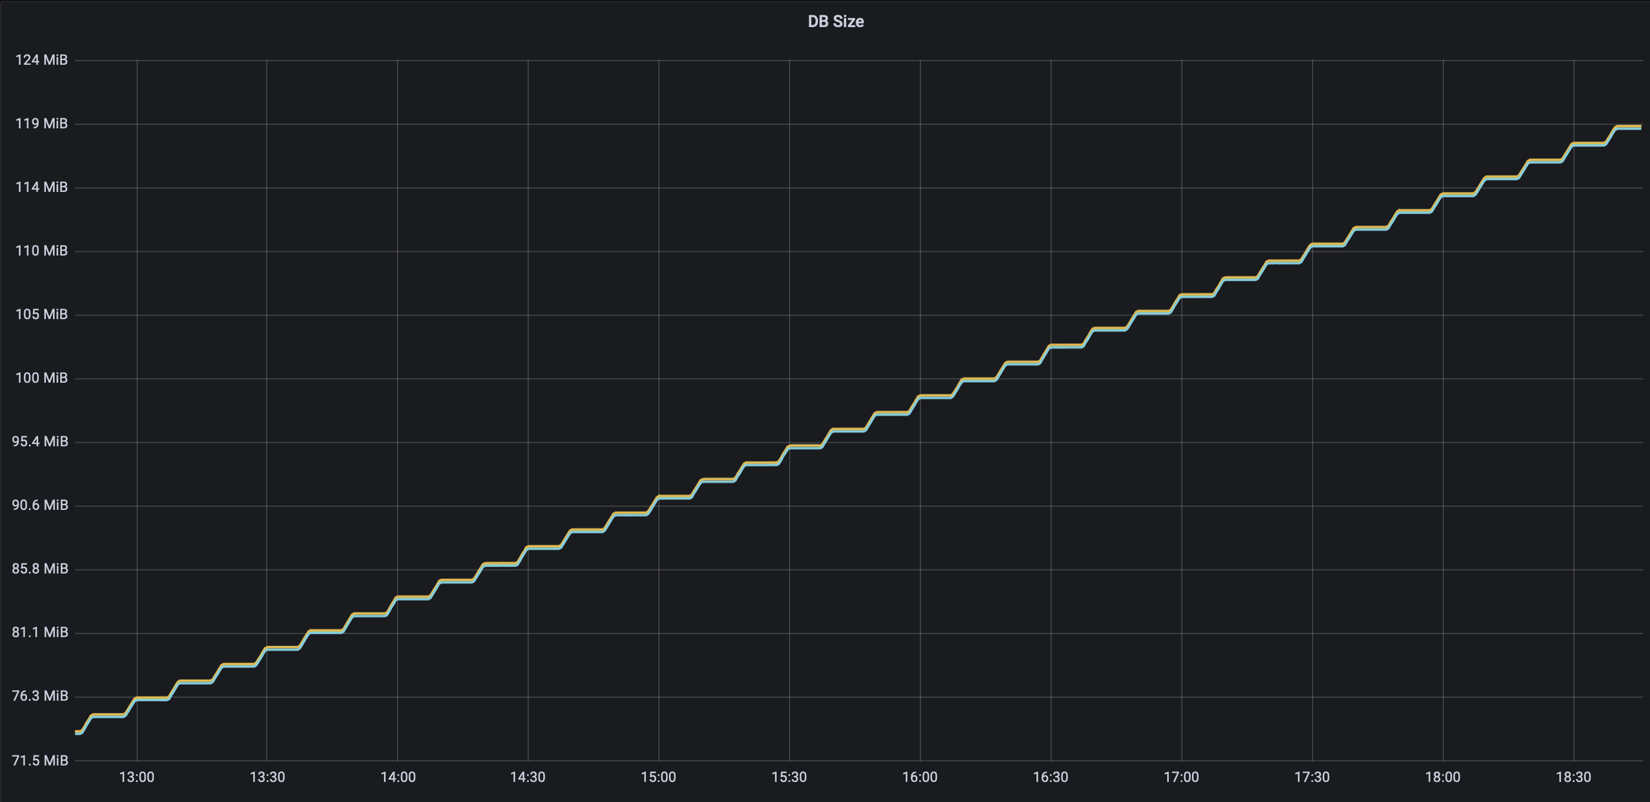This screenshot has width=1650, height=802.
Task: Select the 14:00 time axis label
Action: (x=397, y=777)
